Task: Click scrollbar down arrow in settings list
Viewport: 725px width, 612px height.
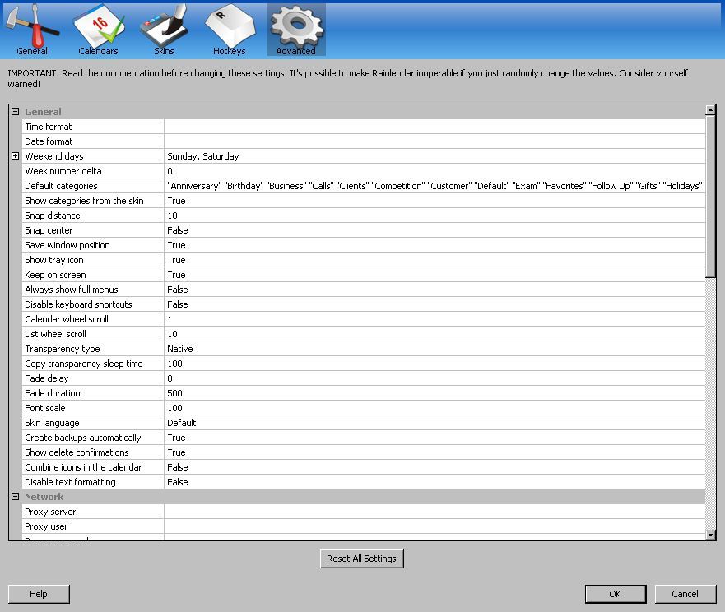Action: (711, 535)
